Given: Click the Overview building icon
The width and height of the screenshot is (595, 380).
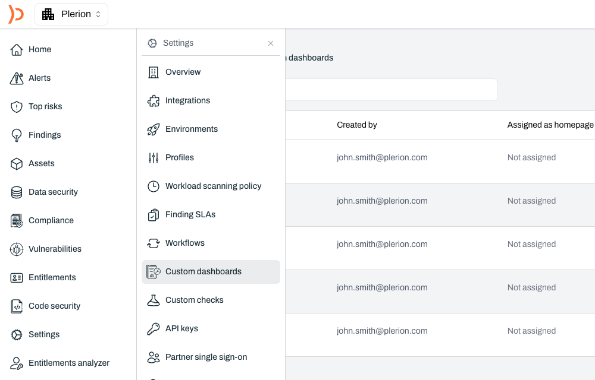Looking at the screenshot, I should [x=154, y=72].
